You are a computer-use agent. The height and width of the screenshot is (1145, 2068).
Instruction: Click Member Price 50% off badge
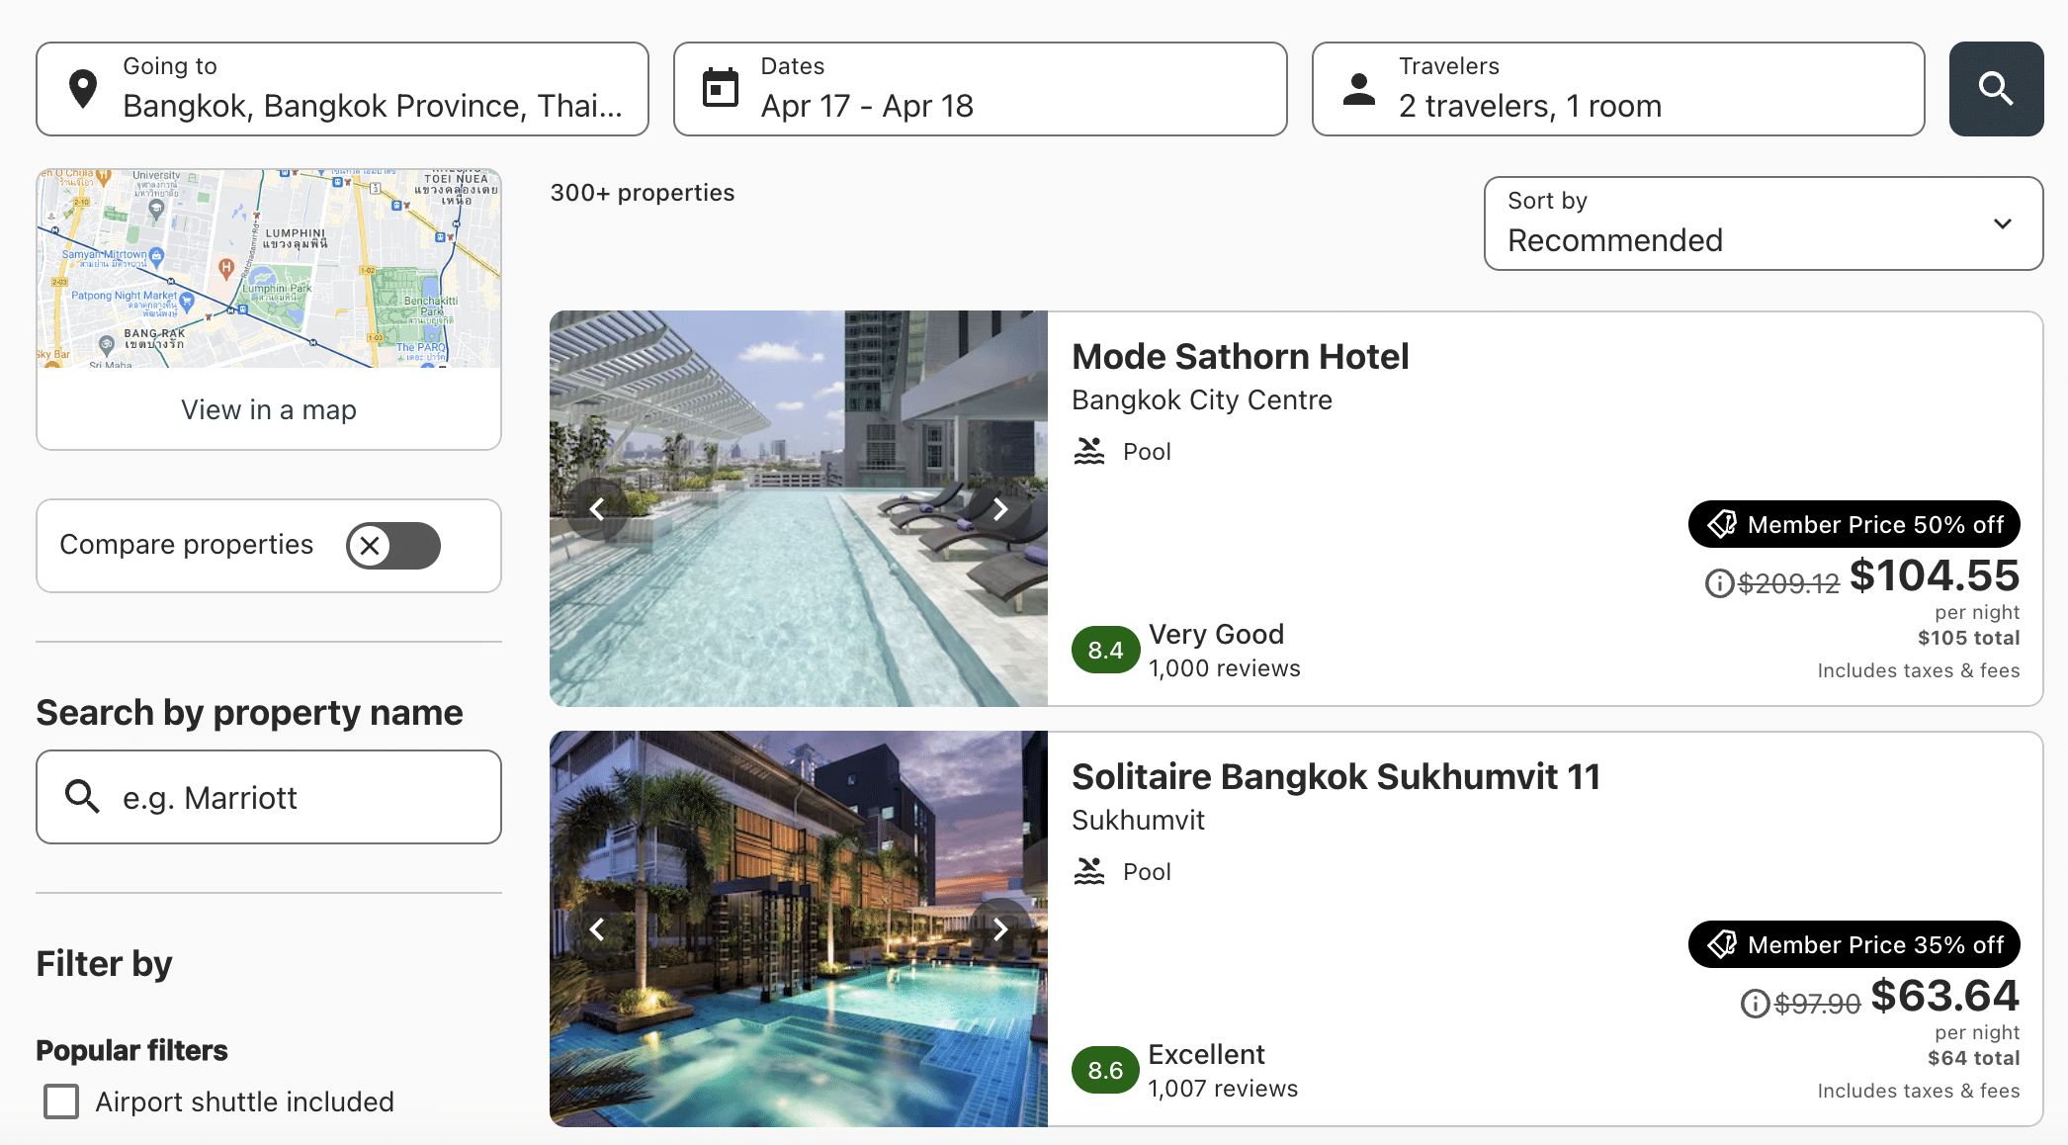click(x=1853, y=524)
